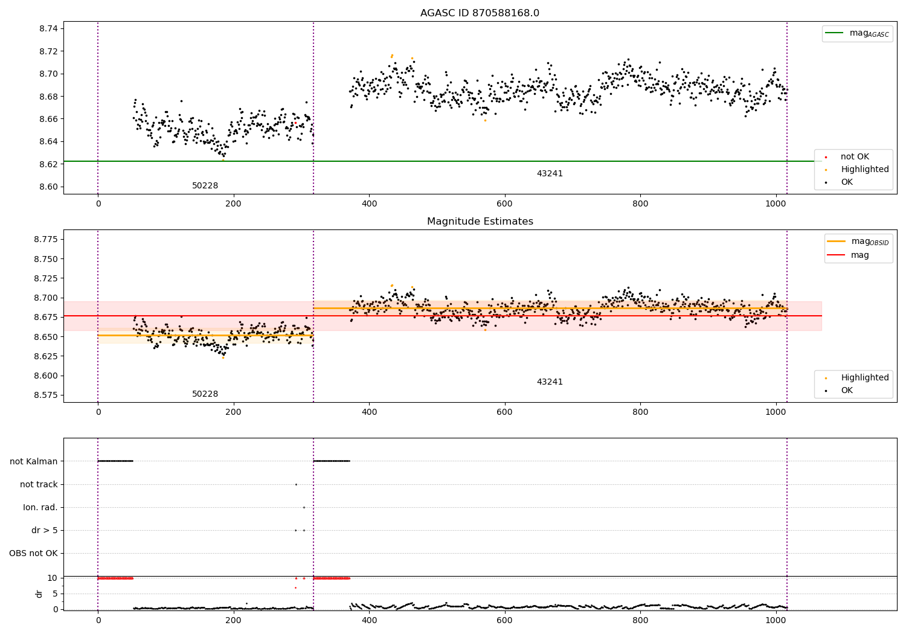This screenshot has height=634, width=906.
Task: Click the 'not Kalman' y-axis label
Action: 34,462
